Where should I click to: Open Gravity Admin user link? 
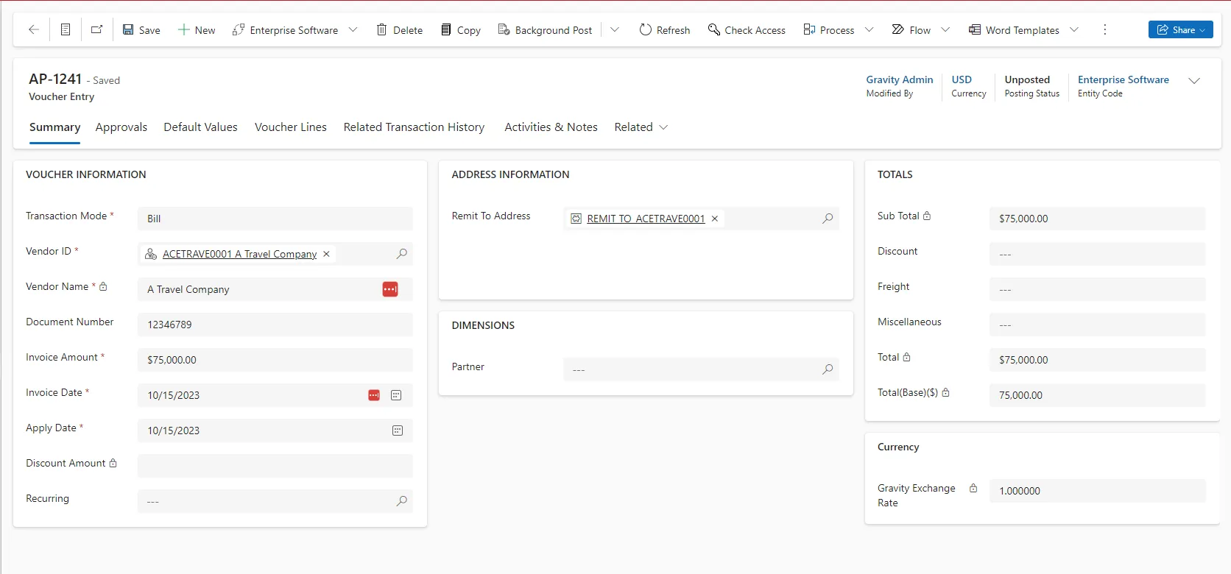(900, 79)
